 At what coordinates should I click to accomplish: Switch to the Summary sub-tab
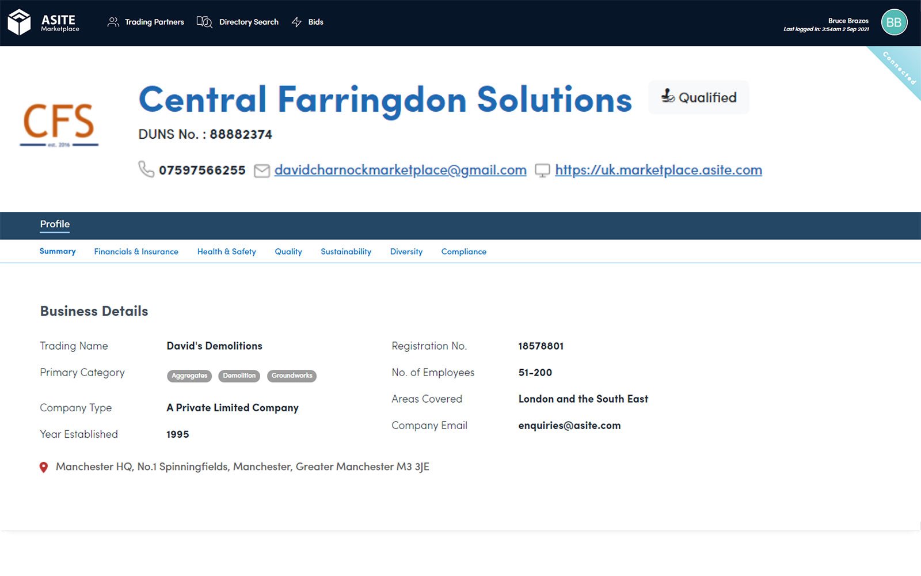[x=58, y=251]
